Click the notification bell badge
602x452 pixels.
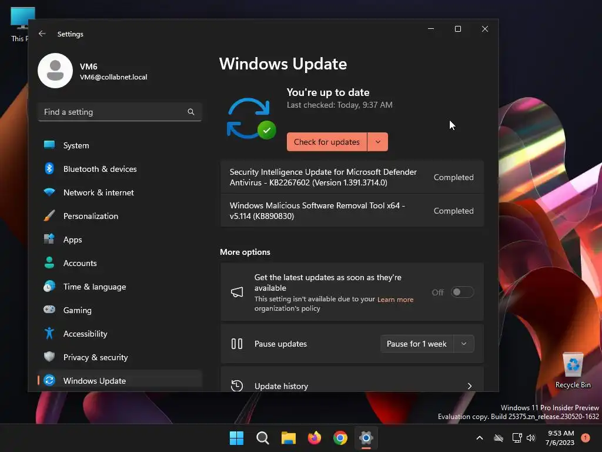coord(585,438)
